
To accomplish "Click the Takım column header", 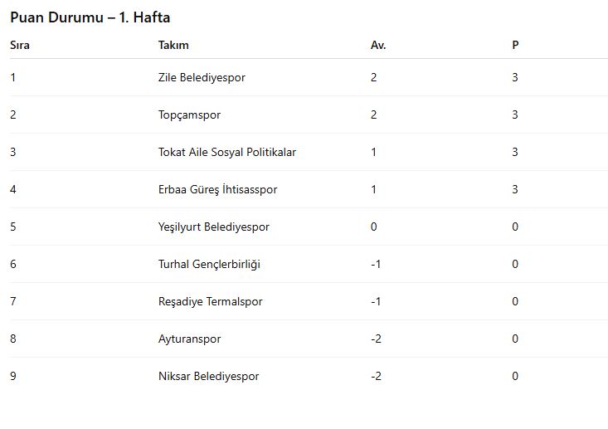I will (173, 45).
